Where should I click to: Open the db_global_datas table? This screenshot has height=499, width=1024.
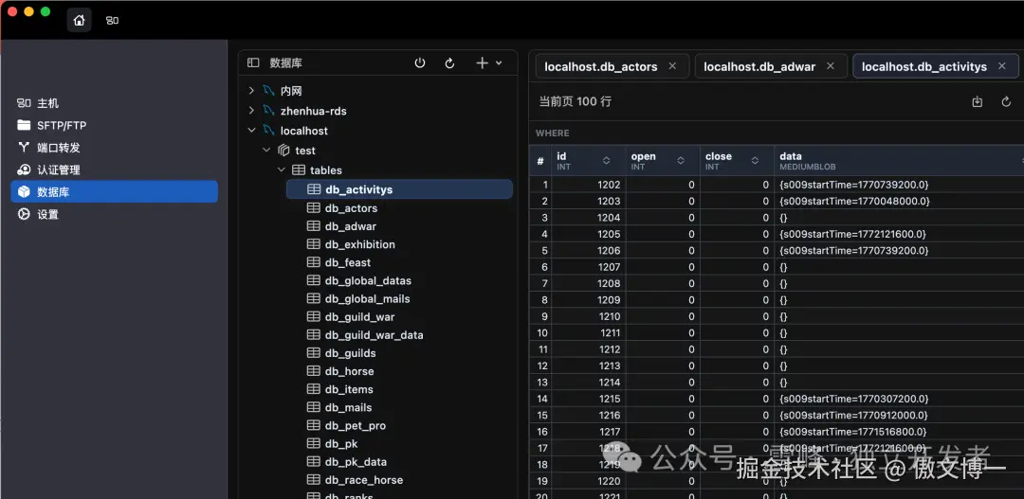click(368, 280)
